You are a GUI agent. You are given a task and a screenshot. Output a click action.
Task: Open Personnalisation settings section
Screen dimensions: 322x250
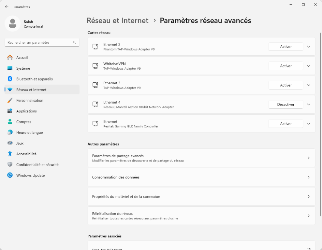coord(42,100)
